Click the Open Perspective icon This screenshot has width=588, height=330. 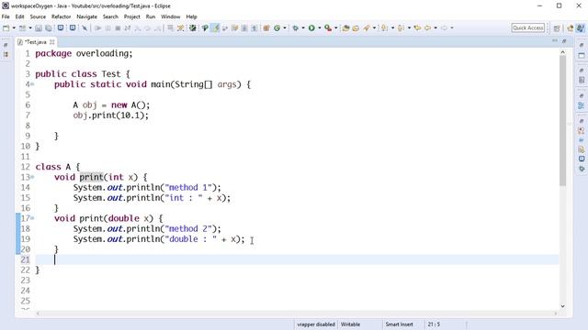click(x=557, y=28)
